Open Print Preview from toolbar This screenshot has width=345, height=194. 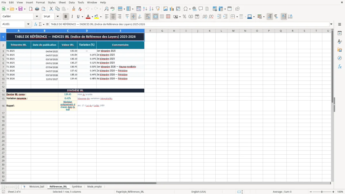(x=43, y=9)
